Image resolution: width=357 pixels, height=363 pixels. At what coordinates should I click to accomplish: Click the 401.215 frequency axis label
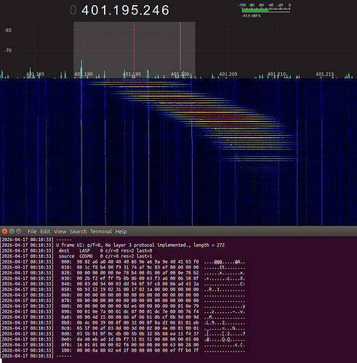click(x=325, y=74)
